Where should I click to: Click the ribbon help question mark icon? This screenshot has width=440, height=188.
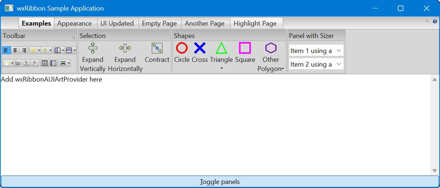click(x=435, y=21)
